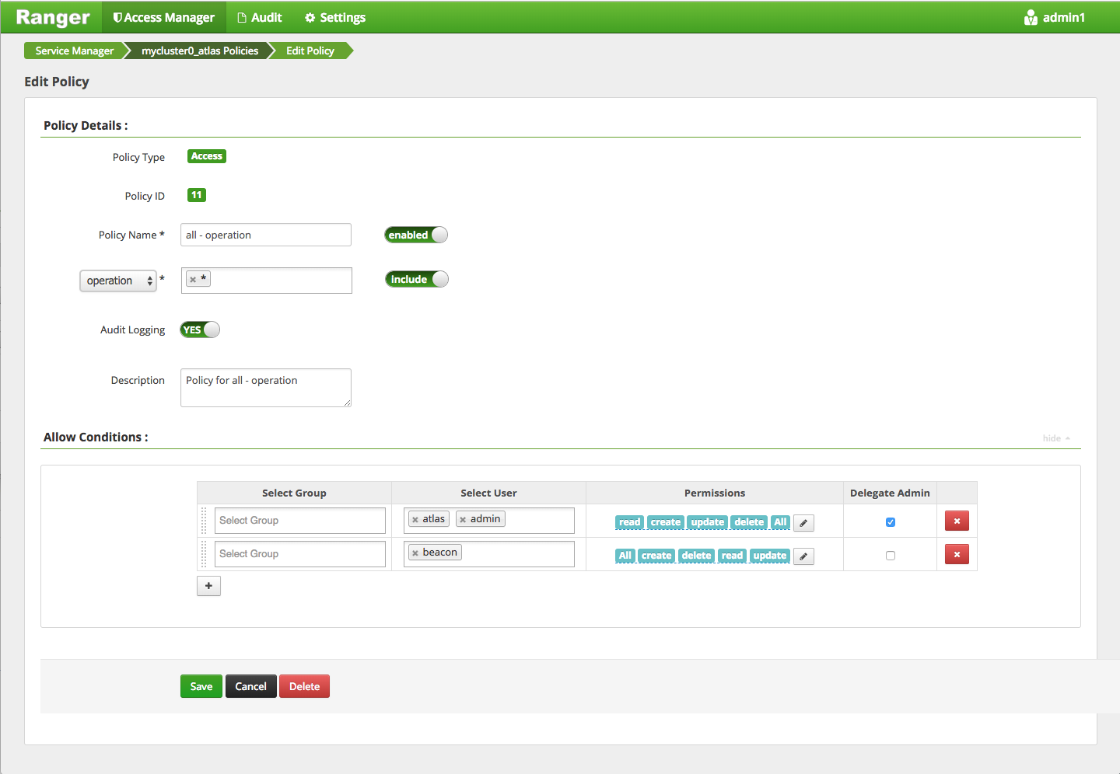Remove the atlas user tag

pyautogui.click(x=415, y=520)
